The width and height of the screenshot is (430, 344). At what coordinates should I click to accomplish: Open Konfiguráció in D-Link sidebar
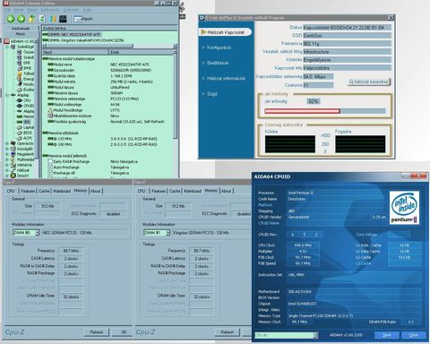[219, 47]
